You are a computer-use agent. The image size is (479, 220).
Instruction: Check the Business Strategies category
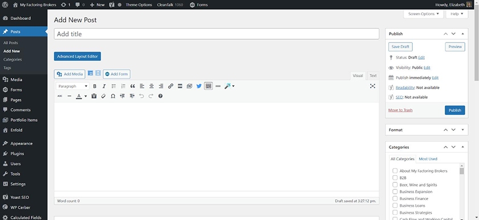(395, 213)
